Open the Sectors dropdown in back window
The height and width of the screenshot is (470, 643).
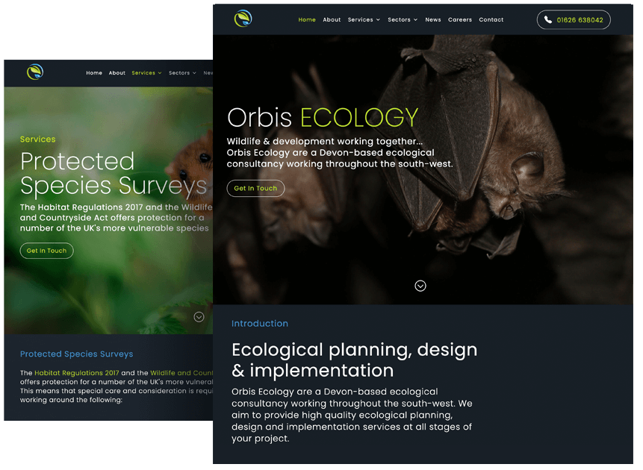182,73
